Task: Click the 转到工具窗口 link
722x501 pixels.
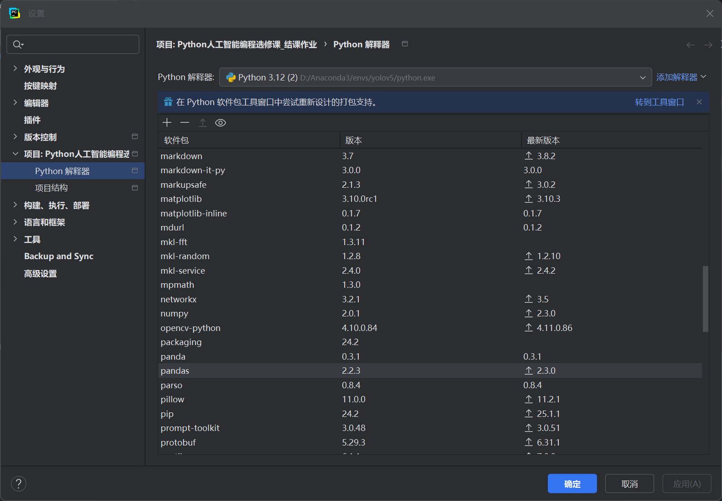Action: click(x=659, y=102)
